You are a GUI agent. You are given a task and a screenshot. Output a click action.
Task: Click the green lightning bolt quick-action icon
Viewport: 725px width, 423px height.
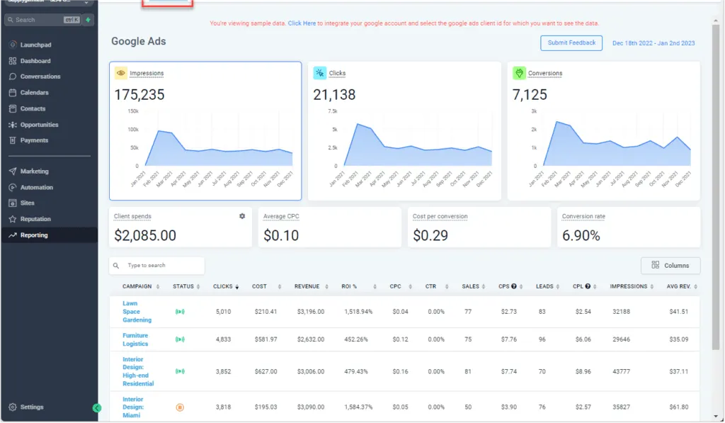(88, 20)
